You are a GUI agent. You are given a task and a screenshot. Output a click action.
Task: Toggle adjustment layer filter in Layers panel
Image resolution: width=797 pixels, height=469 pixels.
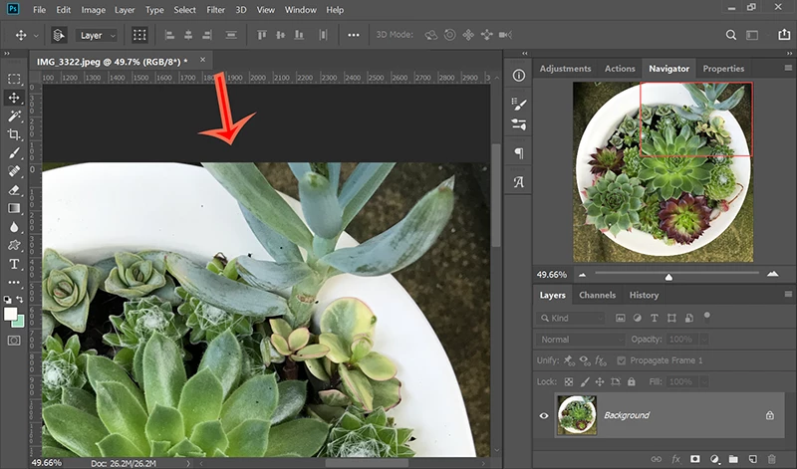click(x=638, y=318)
